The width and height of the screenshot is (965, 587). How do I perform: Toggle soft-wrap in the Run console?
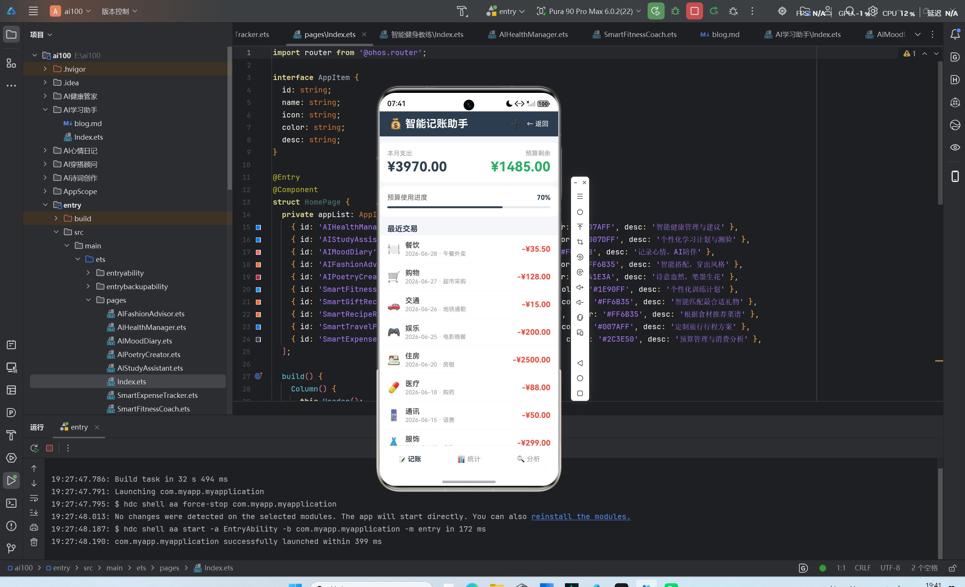(34, 498)
